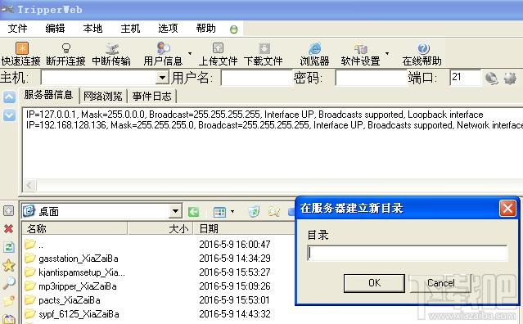523x324 pixels.
Task: Click the globe connect icon next to port field
Action: [491, 79]
